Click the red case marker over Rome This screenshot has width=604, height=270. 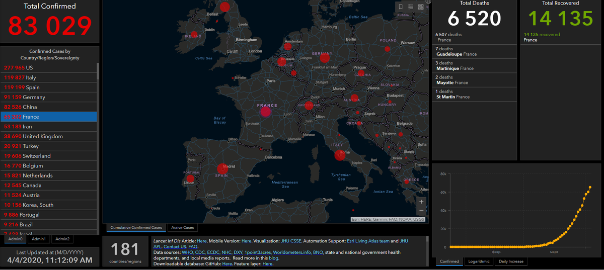click(x=340, y=155)
